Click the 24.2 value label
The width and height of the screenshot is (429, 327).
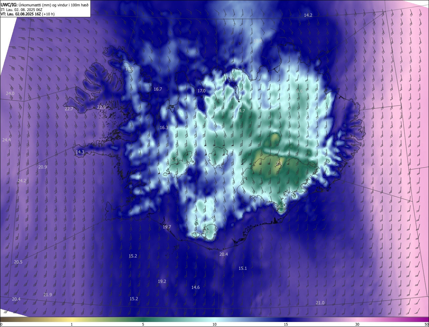(22, 181)
